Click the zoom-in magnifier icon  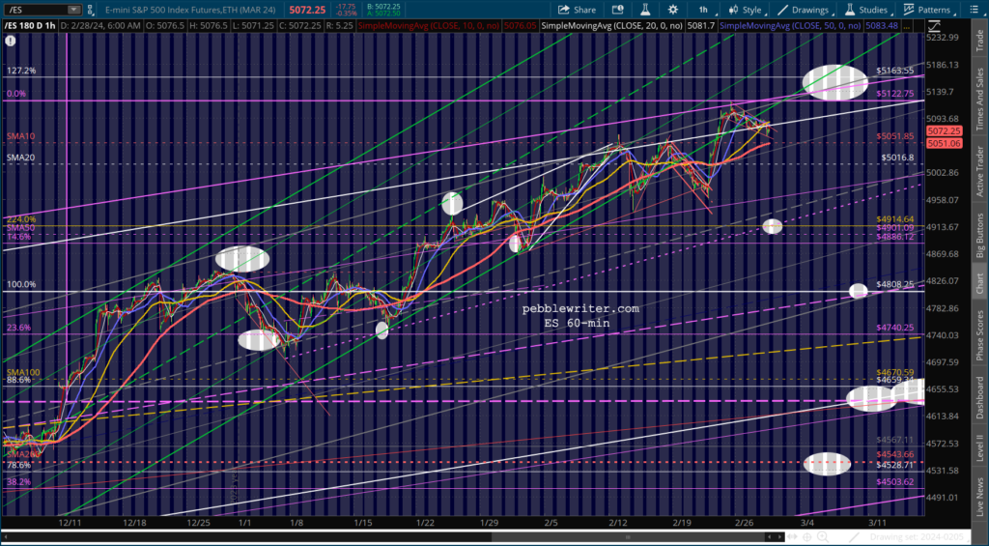[825, 537]
